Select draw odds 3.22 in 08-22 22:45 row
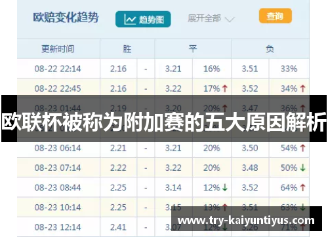The height and width of the screenshot is (237, 328). (x=173, y=88)
